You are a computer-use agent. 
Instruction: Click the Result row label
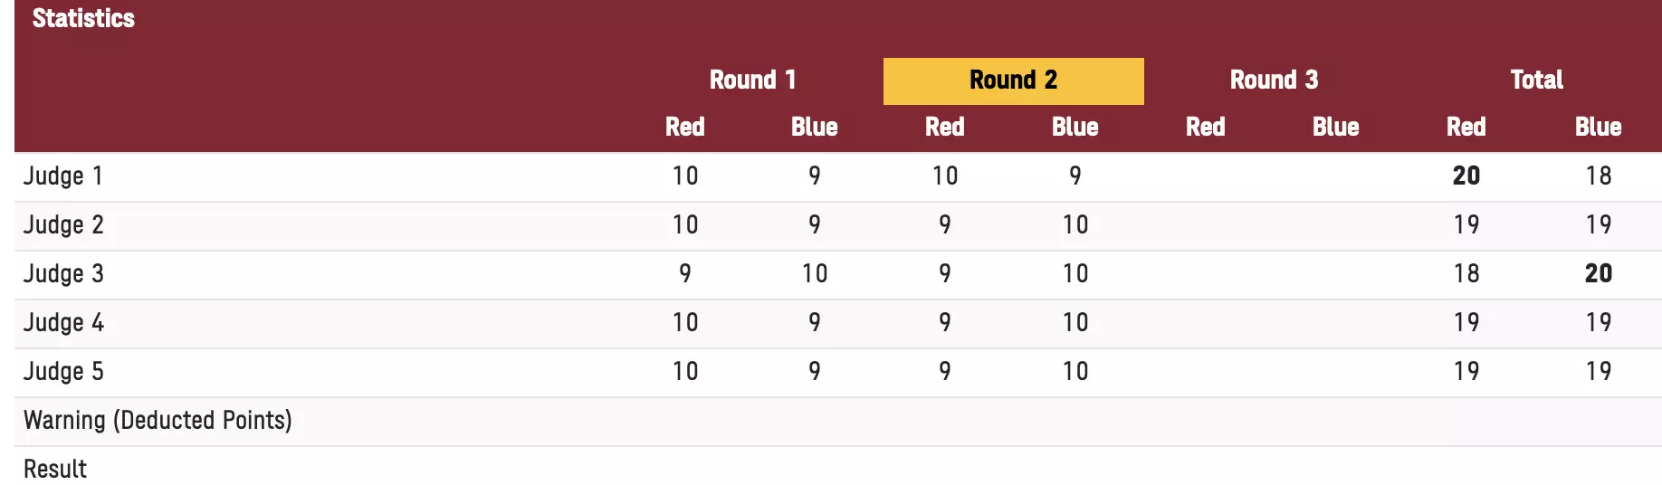55,470
